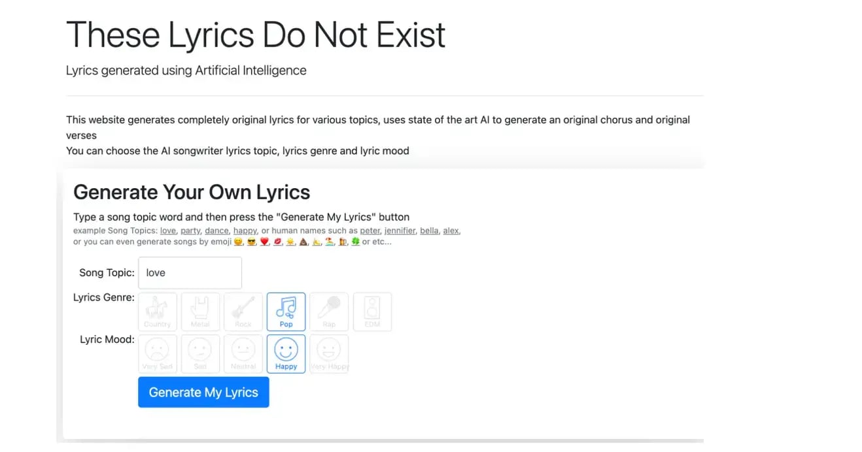Click the "party" example topic link
Viewport: 862px width, 452px height.
click(190, 231)
